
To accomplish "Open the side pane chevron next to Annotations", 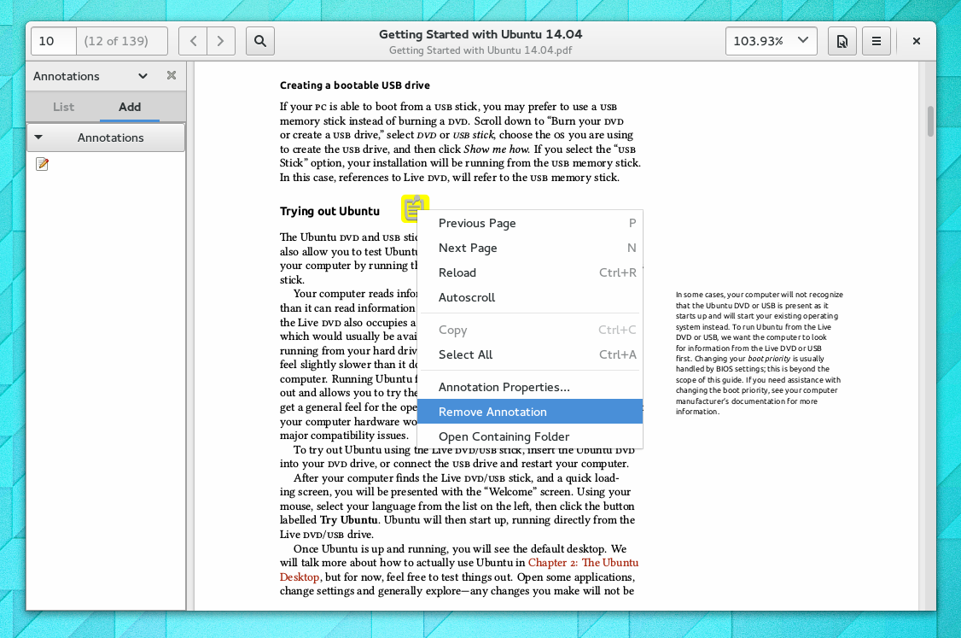I will [143, 76].
